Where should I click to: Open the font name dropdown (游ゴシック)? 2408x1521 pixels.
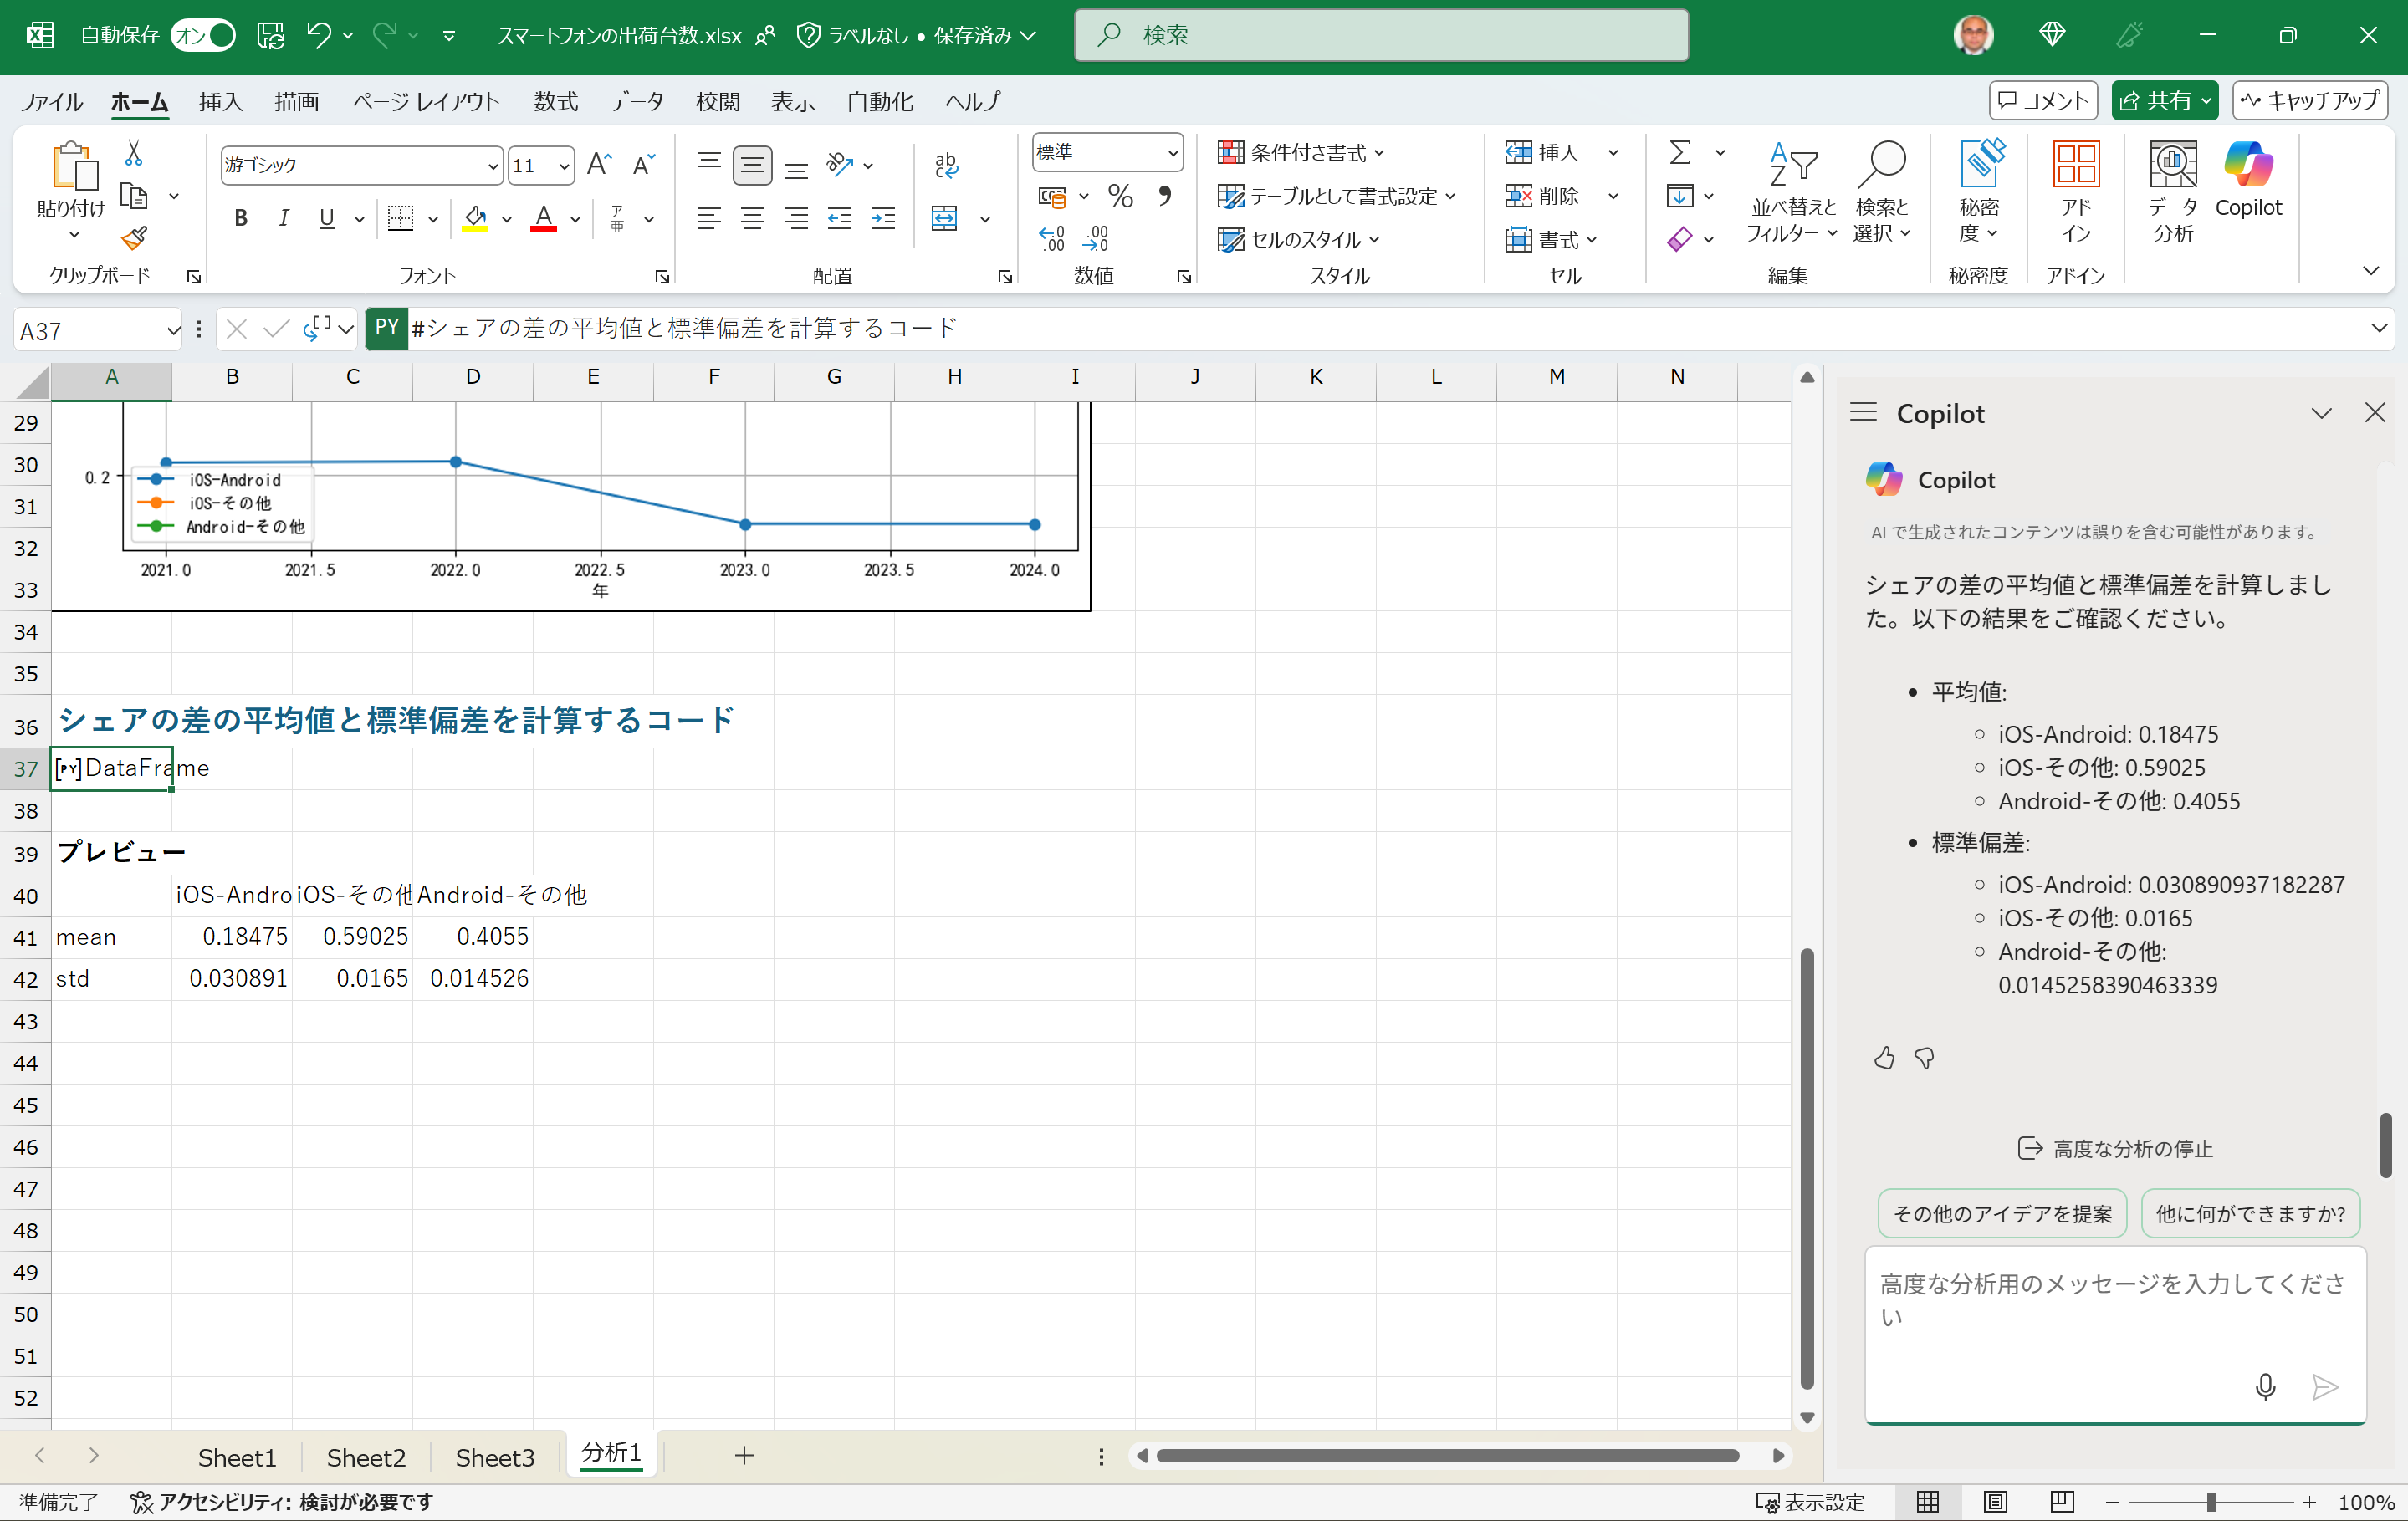tap(492, 166)
